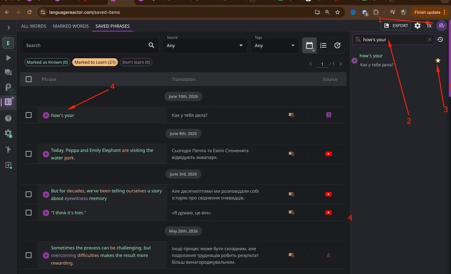Play audio for "I think it's him."
Image resolution: width=451 pixels, height=274 pixels.
pos(46,213)
